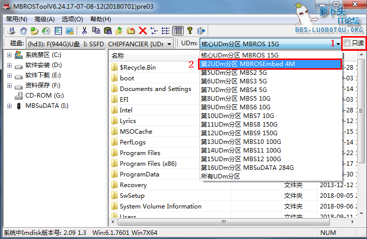The height and width of the screenshot is (239, 367).
Task: Expand the 软件下载 (E:) tree node
Action: [x=9, y=76]
